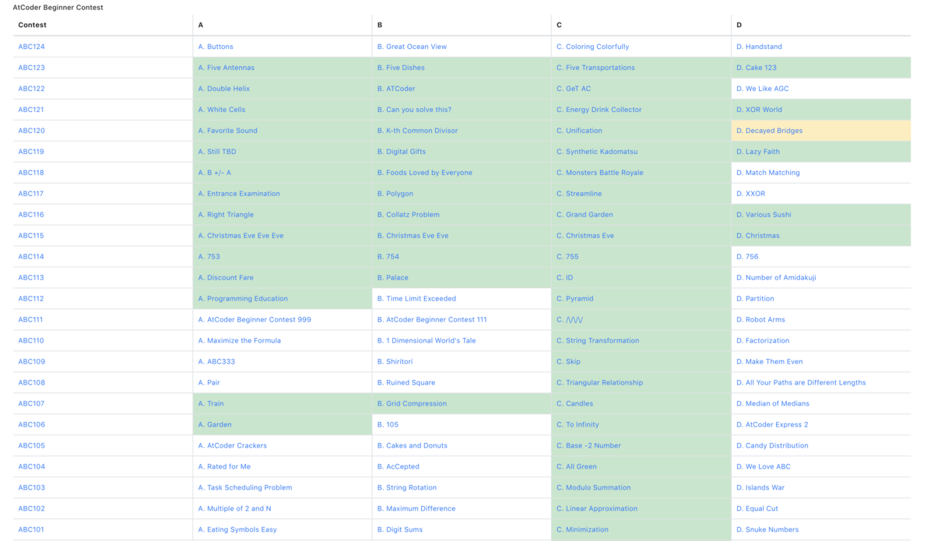Open problem C. Unification
Screen dimensions: 934x541
tap(579, 131)
